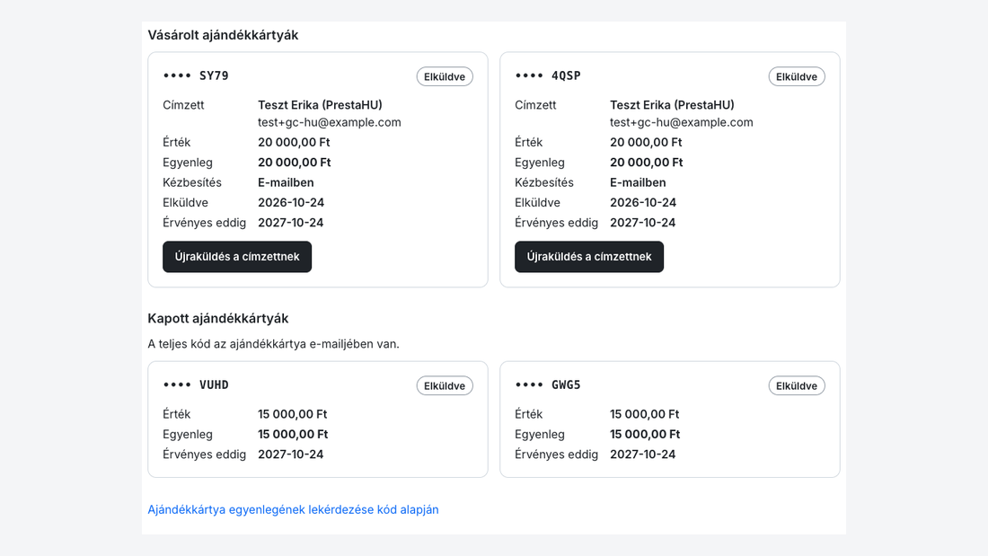Click the Kapott ajándékkártyák heading
This screenshot has width=988, height=556.
(x=218, y=318)
